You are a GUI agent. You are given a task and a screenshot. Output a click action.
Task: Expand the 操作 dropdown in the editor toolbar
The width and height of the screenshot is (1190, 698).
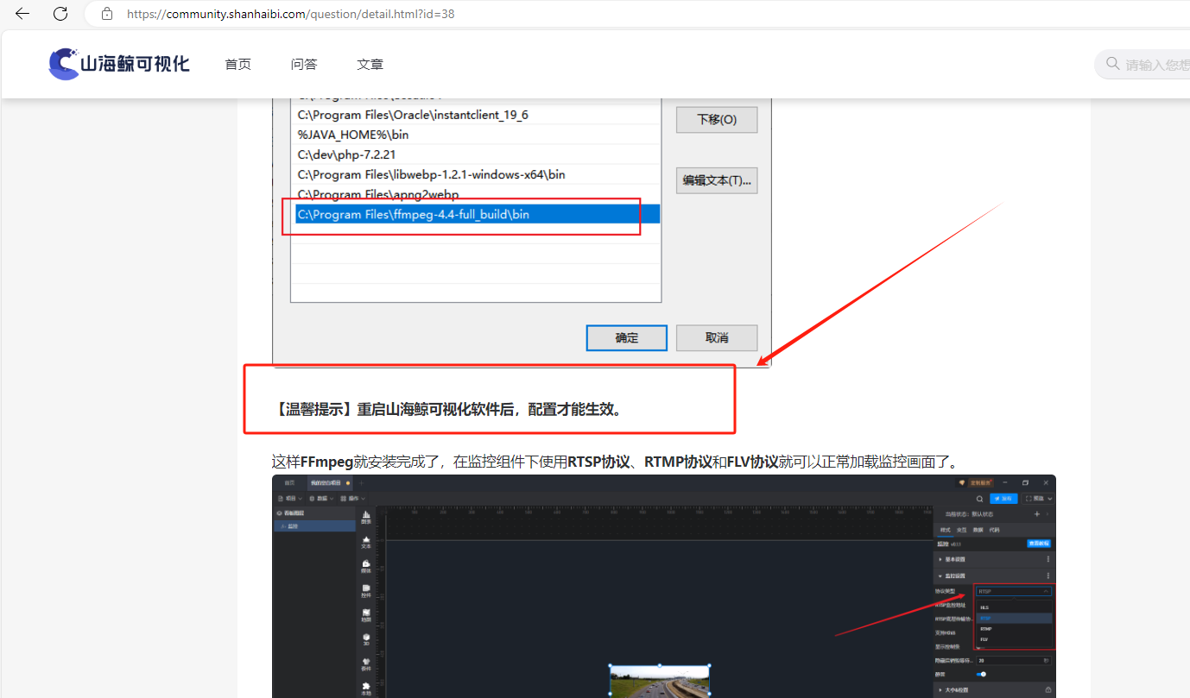click(x=352, y=499)
